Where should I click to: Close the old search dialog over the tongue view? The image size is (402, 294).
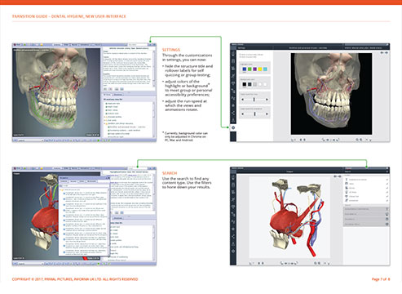pyautogui.click(x=108, y=178)
